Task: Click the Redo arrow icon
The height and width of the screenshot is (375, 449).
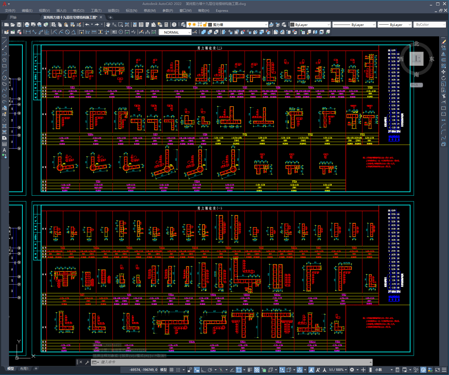Action: (97, 25)
